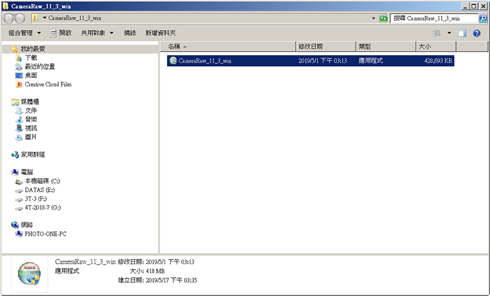Click the 4T-2018-7 (G:) drive icon
This screenshot has height=296, width=490.
(x=19, y=208)
